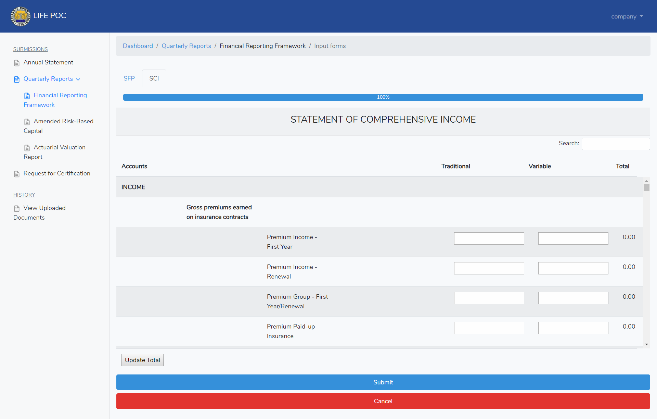This screenshot has width=657, height=419.
Task: Focus the Search input field
Action: click(x=616, y=144)
